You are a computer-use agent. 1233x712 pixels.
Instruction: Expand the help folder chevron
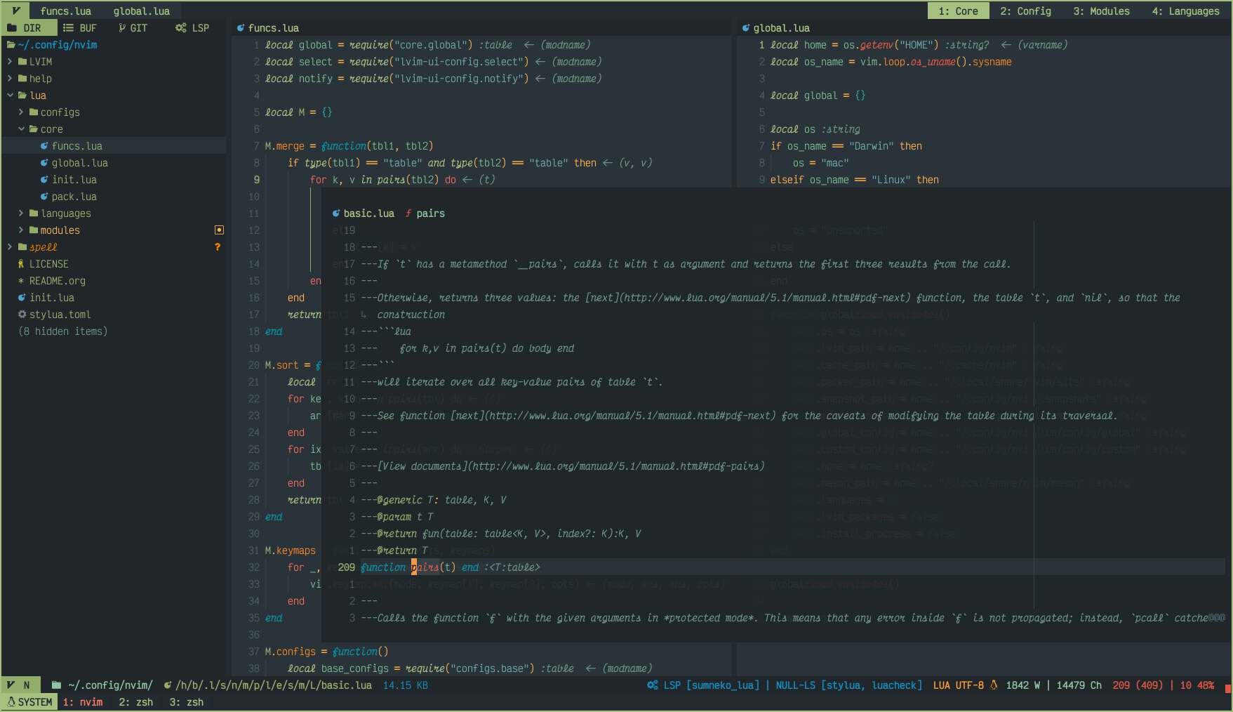coord(10,79)
